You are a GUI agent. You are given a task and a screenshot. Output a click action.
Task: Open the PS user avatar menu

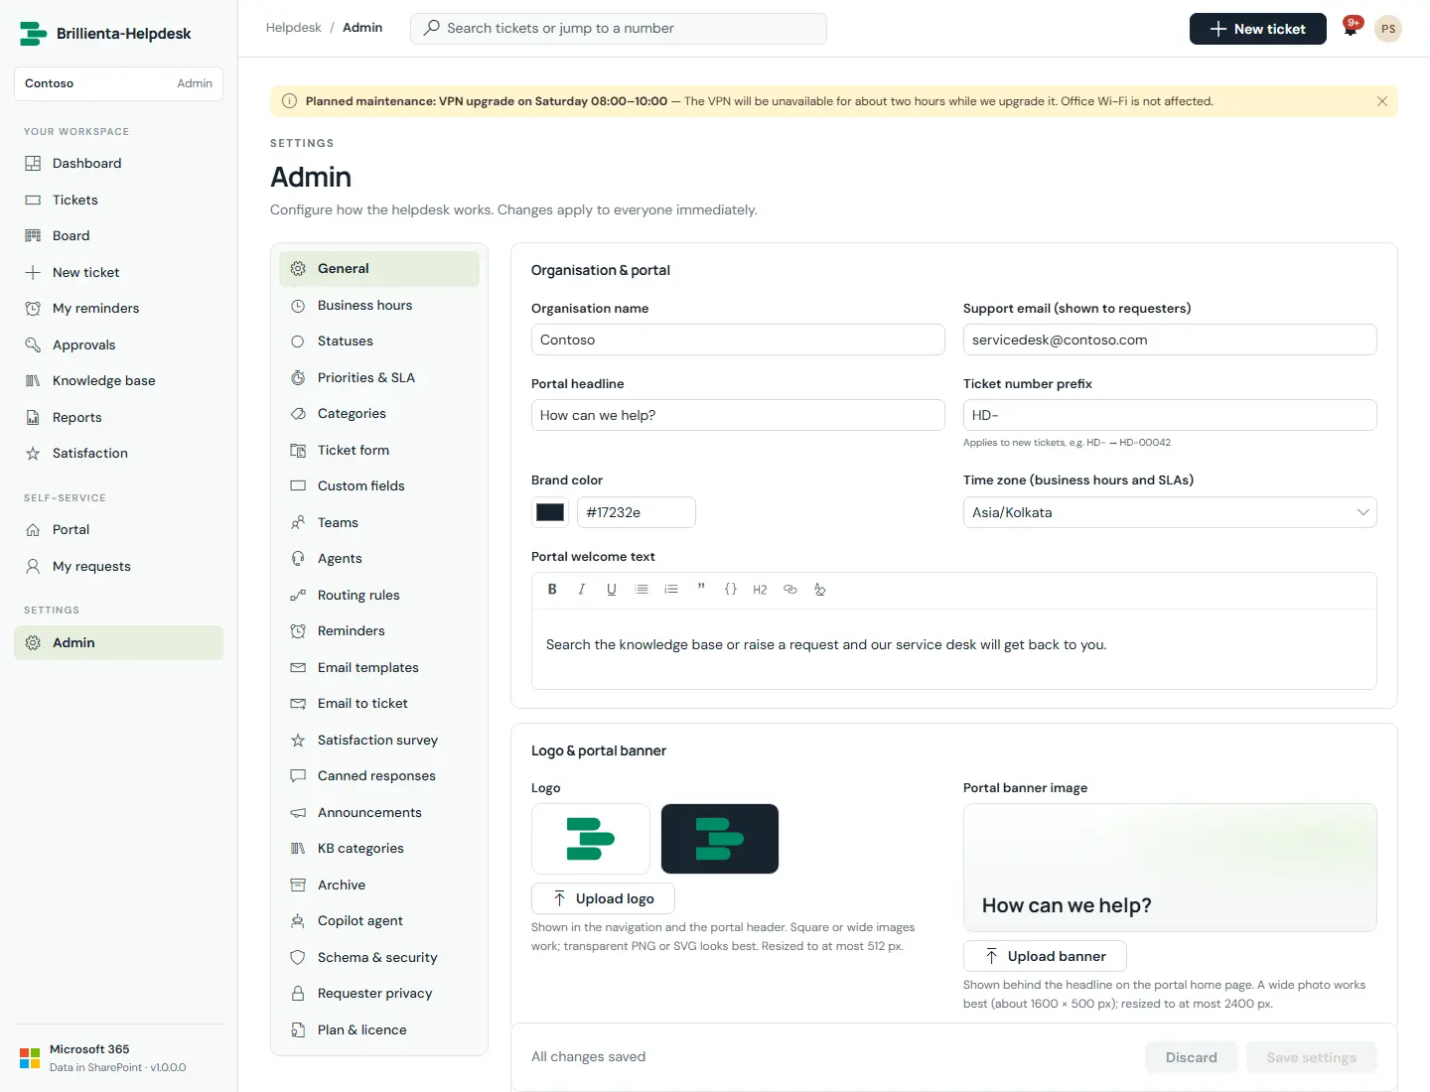1388,29
